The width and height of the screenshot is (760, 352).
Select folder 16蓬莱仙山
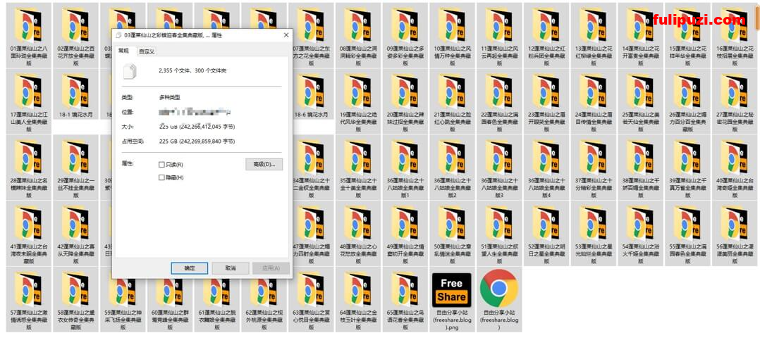(734, 34)
